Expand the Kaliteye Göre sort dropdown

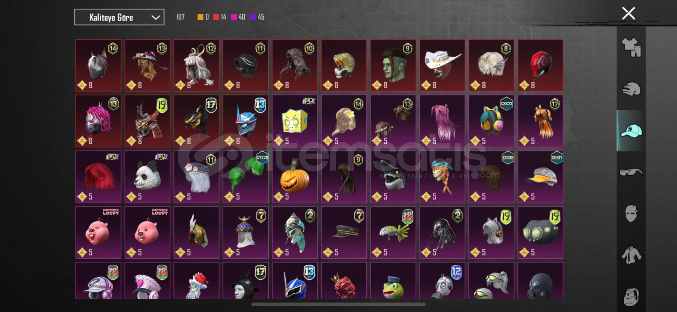tap(119, 17)
